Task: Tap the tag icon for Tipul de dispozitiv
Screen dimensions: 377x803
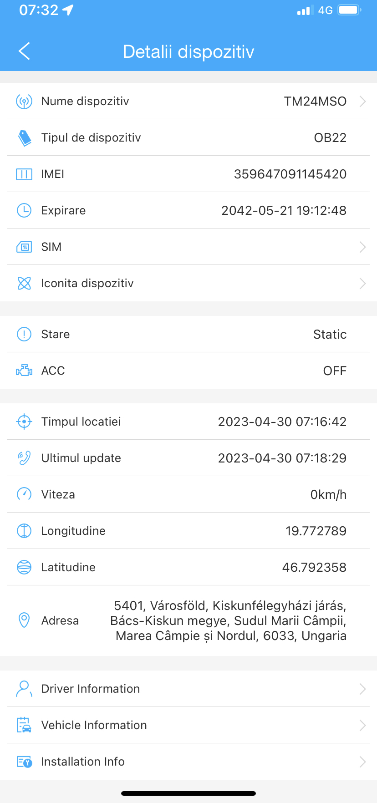Action: 24,137
